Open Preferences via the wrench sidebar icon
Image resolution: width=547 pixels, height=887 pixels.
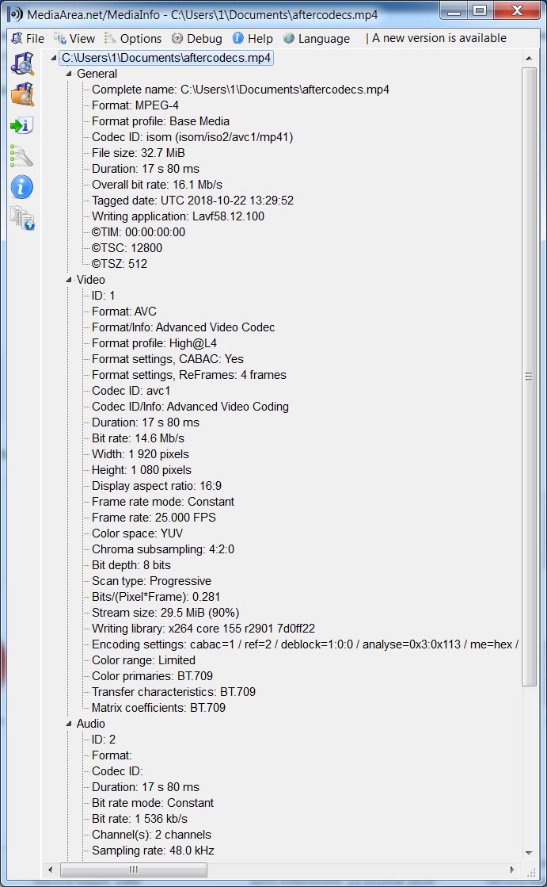click(21, 155)
